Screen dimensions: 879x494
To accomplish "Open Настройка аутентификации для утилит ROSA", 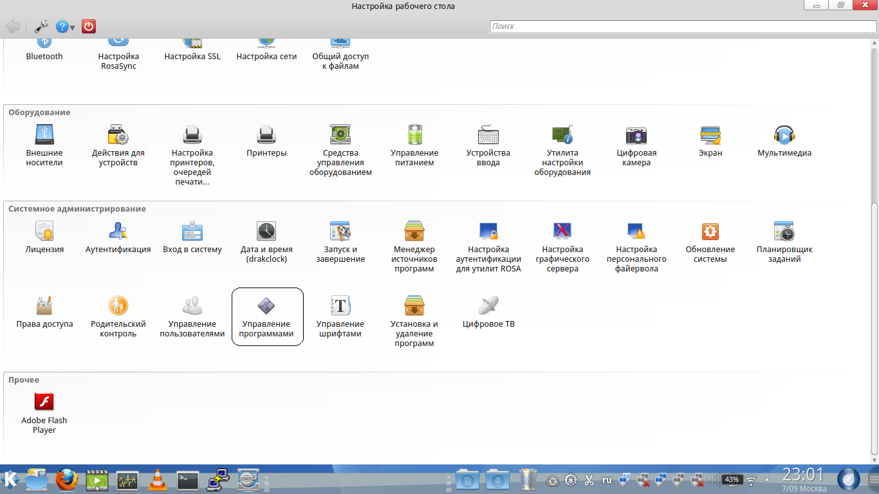I will point(488,247).
